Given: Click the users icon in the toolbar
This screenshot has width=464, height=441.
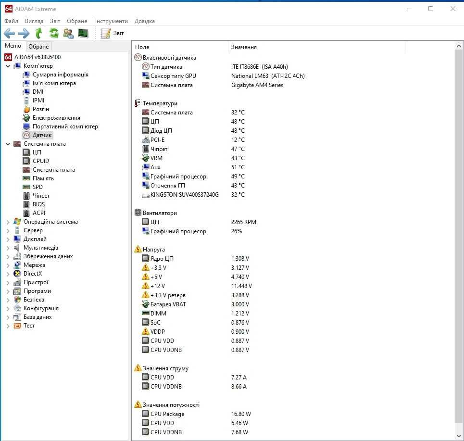Looking at the screenshot, I should 68,33.
